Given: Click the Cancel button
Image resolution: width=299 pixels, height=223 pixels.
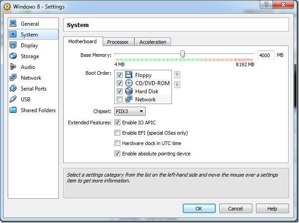Looking at the screenshot, I should click(x=236, y=209).
